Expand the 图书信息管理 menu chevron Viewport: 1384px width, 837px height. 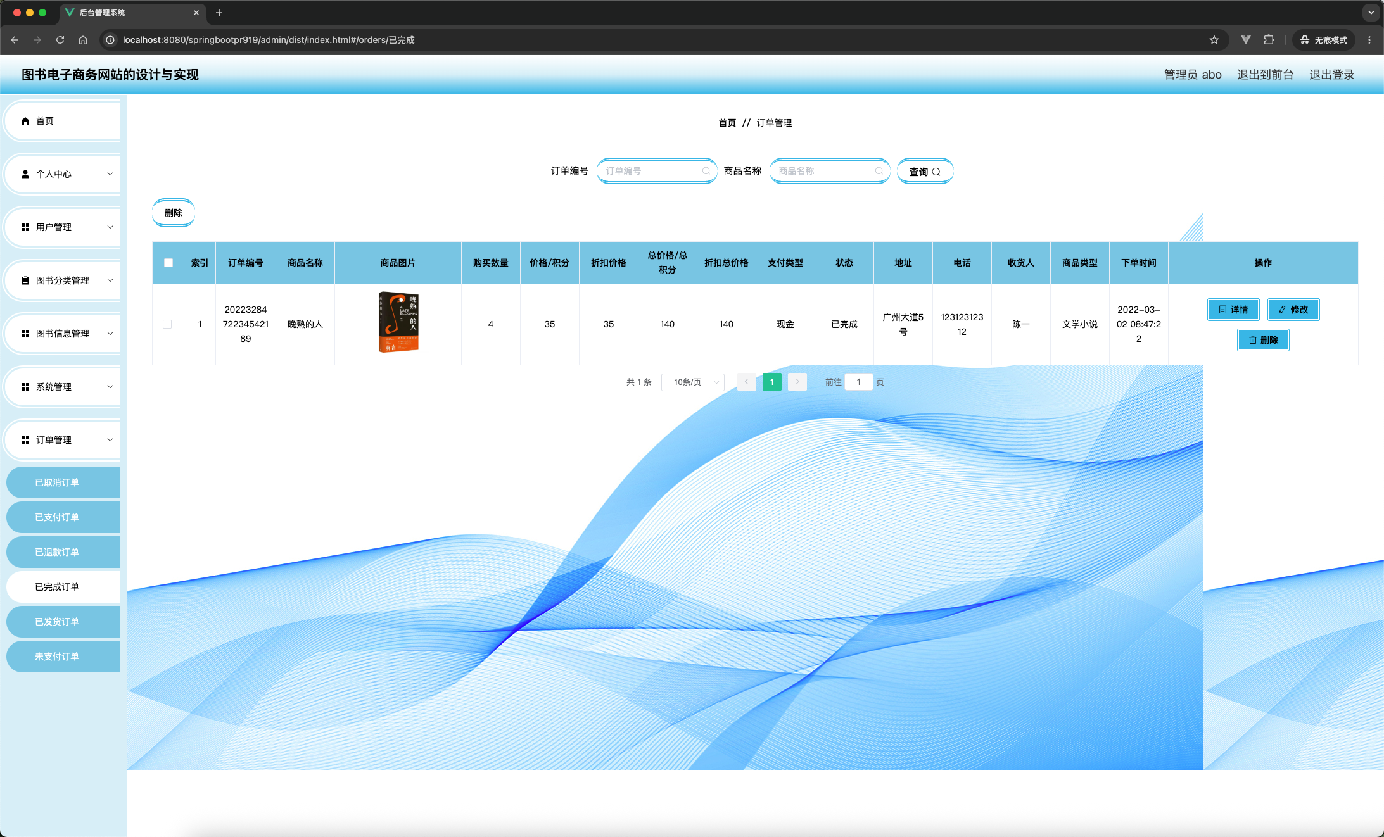110,334
